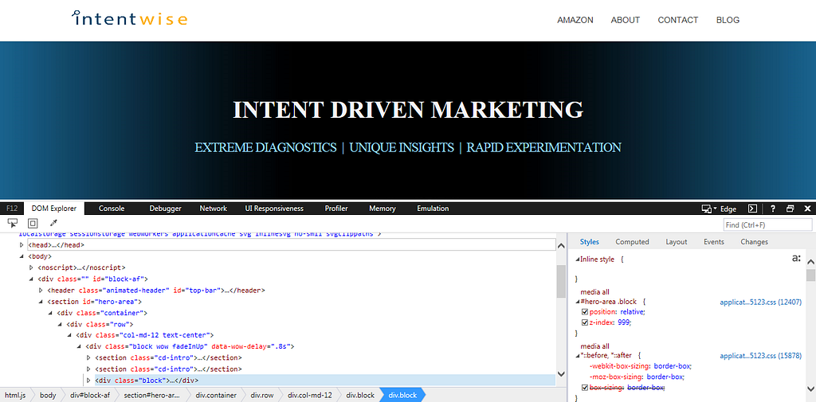816x402 pixels.
Task: Collapse the section hero-area node
Action: tap(41, 302)
